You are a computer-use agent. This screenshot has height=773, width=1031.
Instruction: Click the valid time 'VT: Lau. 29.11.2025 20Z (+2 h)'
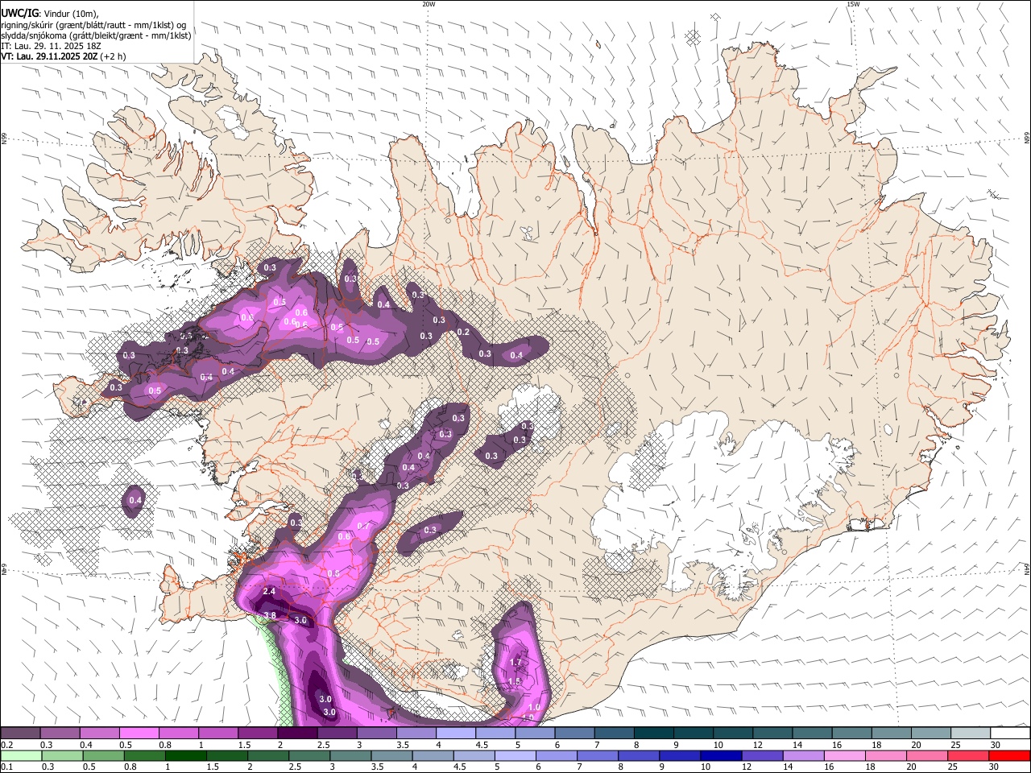point(64,56)
